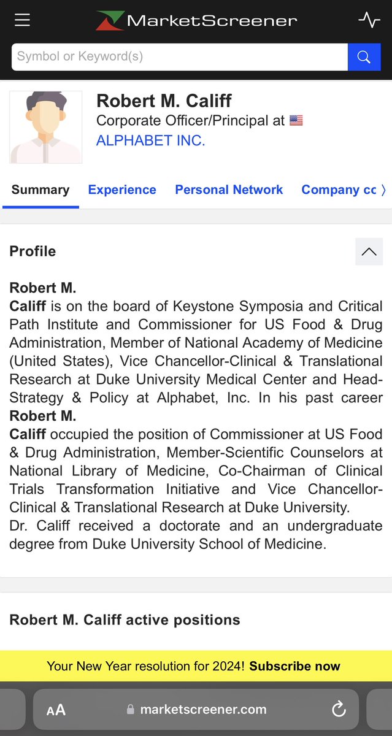Viewport: 392px width, 736px height.
Task: Reload the page with the refresh icon
Action: click(339, 710)
